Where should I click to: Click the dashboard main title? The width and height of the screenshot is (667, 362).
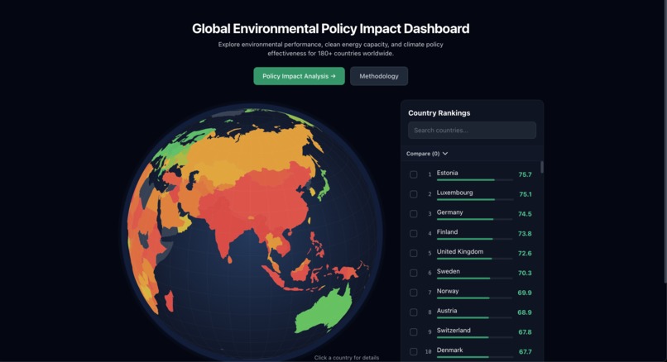[330, 28]
